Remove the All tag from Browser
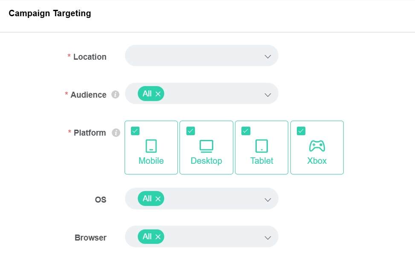The height and width of the screenshot is (261, 415). [x=158, y=237]
